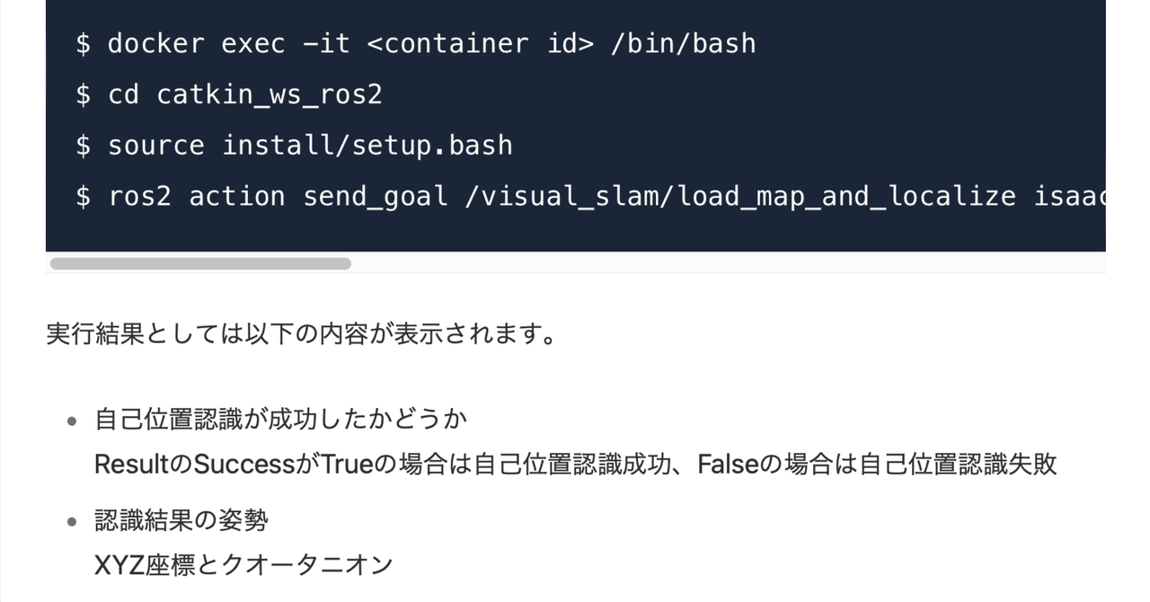This screenshot has height=602, width=1150.
Task: Click the sentence '実行結果としては以下の内容が表示されます。'
Action: coord(302,334)
